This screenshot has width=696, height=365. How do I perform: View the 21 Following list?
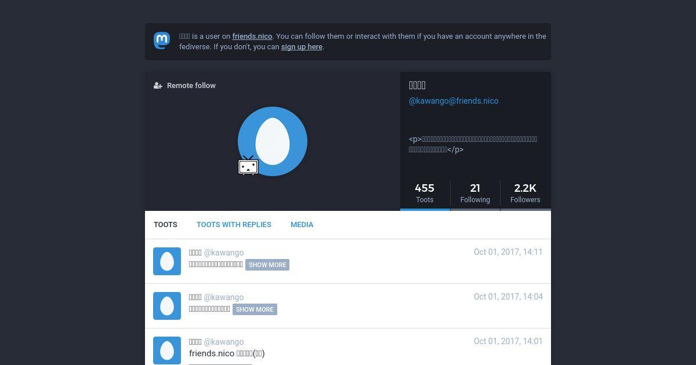click(475, 194)
